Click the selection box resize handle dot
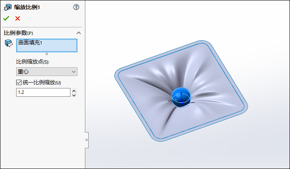The image size is (290, 169). pos(47,54)
